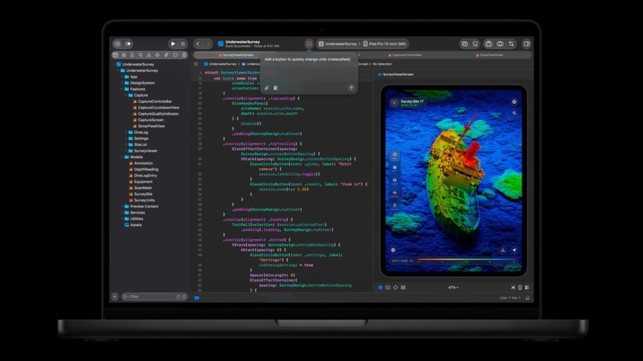Open the bookmark navigator icon
The width and height of the screenshot is (643, 361).
pos(132,55)
